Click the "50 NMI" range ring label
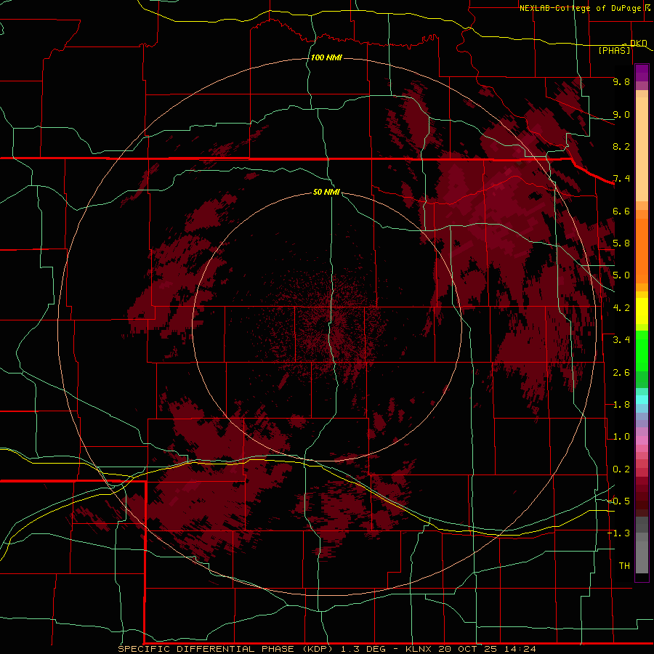The width and height of the screenshot is (654, 654). point(326,192)
